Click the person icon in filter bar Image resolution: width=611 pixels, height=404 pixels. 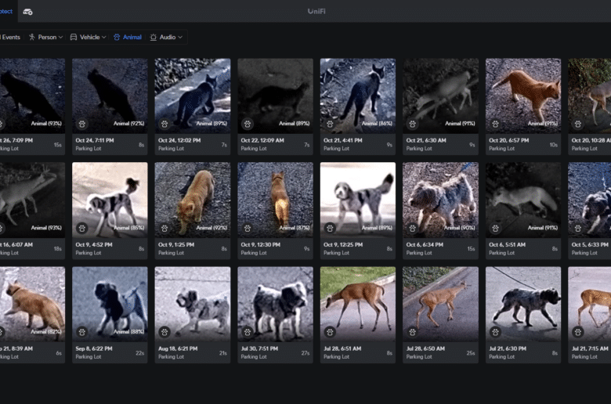[x=32, y=37]
